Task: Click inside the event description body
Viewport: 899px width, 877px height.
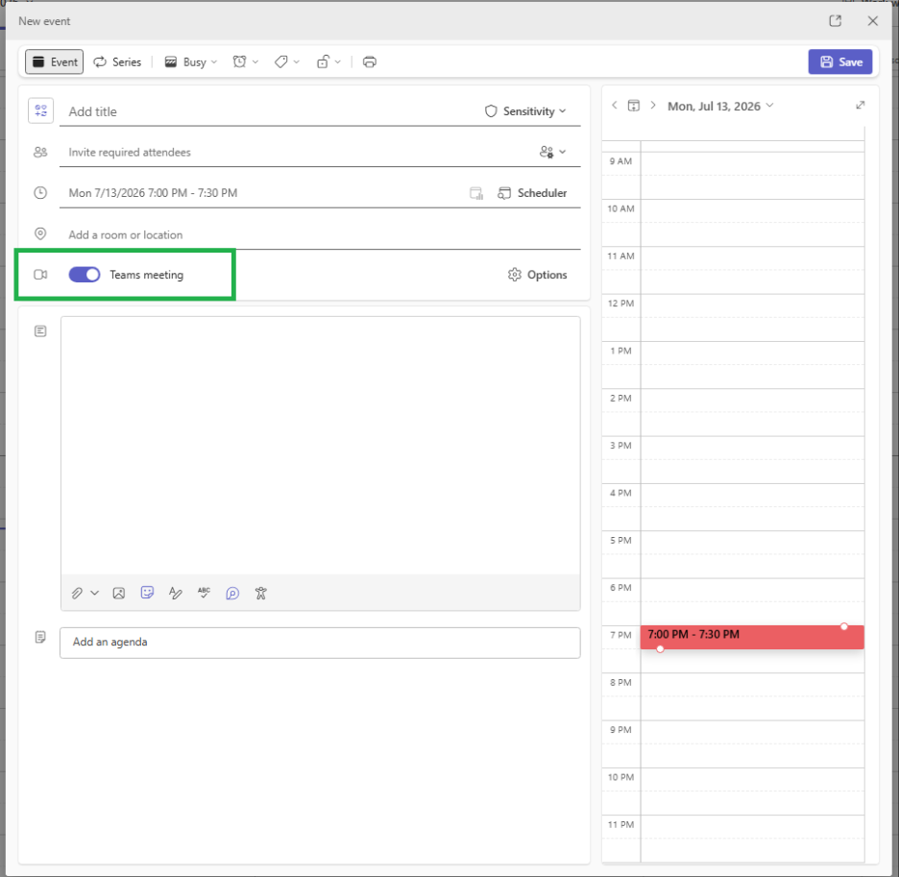Action: (x=321, y=445)
